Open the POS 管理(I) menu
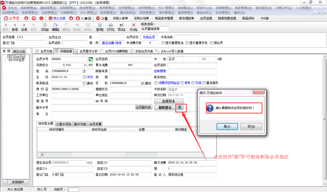This screenshot has width=327, height=192. (166, 8)
